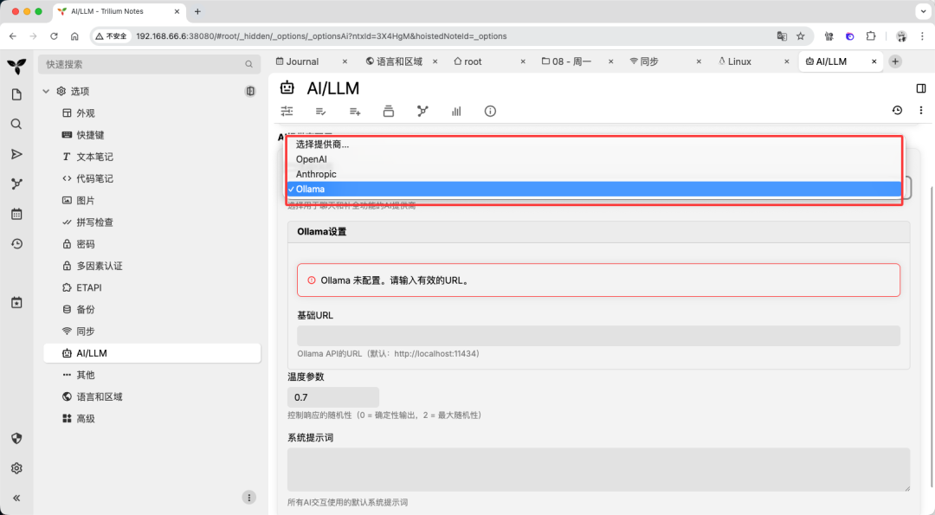Open calendar launcher icon

click(x=16, y=214)
